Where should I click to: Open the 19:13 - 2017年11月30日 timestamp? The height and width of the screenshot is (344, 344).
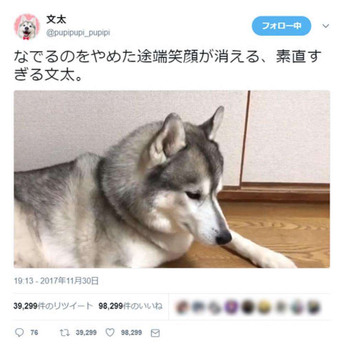(x=56, y=281)
